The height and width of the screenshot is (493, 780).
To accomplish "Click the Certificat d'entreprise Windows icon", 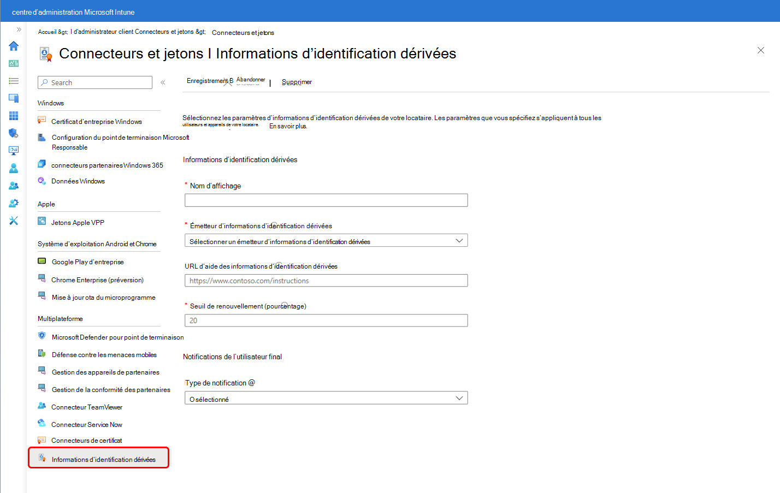I will coord(42,120).
